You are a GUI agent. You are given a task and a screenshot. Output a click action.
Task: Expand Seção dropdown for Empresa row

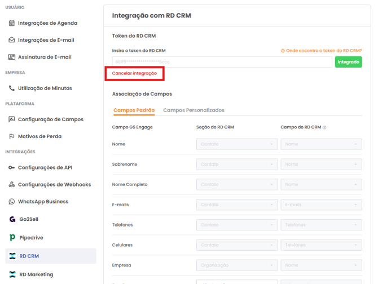[x=237, y=265]
